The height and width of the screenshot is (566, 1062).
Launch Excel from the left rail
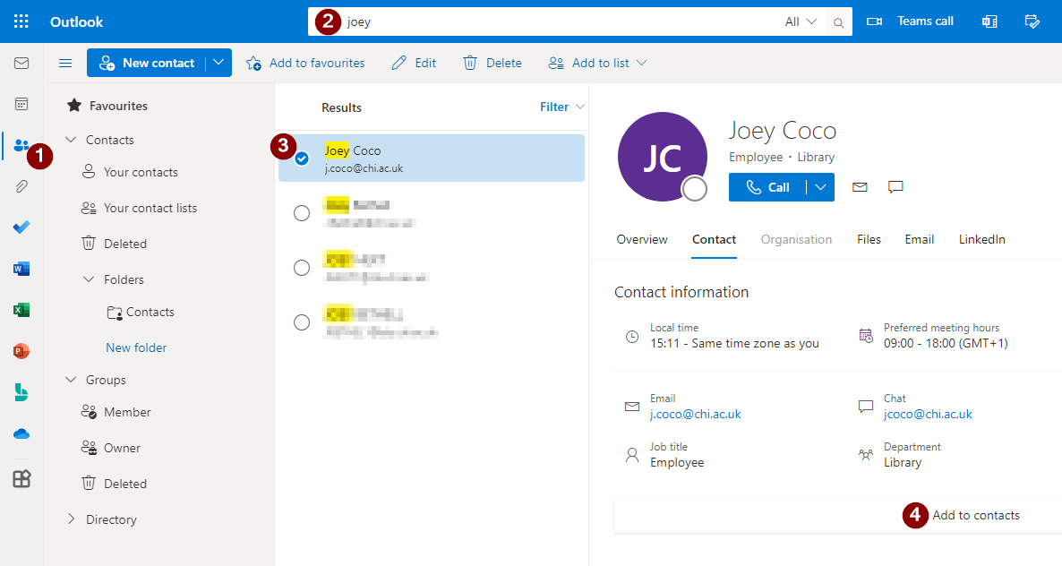(21, 310)
